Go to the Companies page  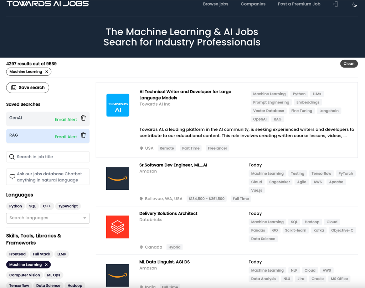point(253,4)
